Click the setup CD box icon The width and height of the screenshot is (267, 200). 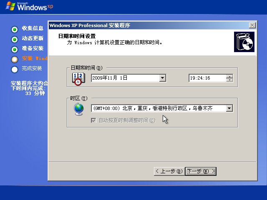pyautogui.click(x=244, y=42)
